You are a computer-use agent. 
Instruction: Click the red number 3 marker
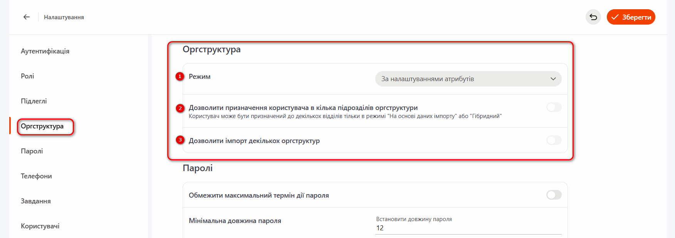[180, 140]
